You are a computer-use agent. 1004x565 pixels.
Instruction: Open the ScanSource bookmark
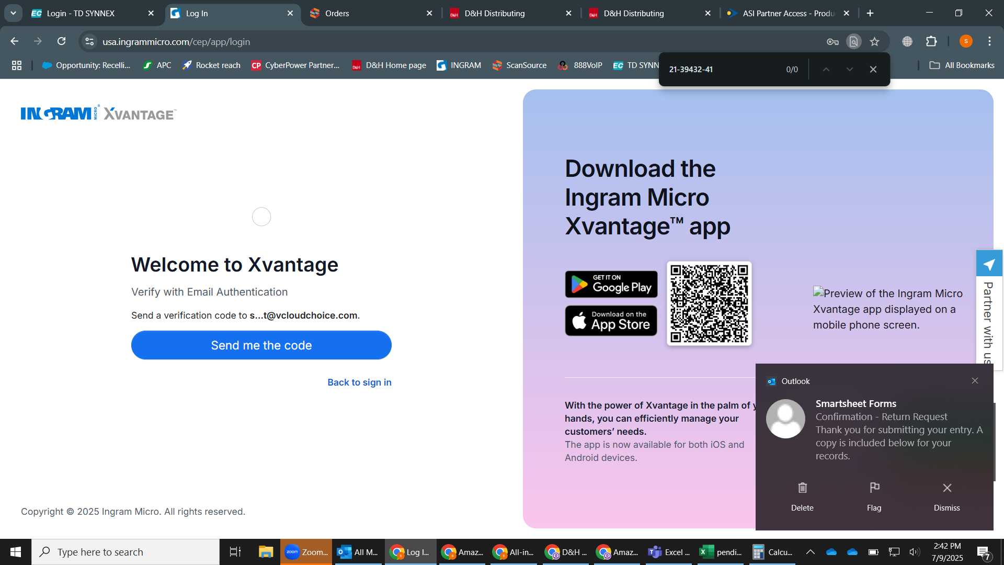pos(519,65)
